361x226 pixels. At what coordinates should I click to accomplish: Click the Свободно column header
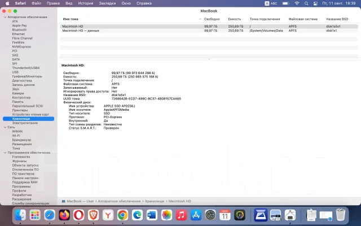[x=212, y=19]
